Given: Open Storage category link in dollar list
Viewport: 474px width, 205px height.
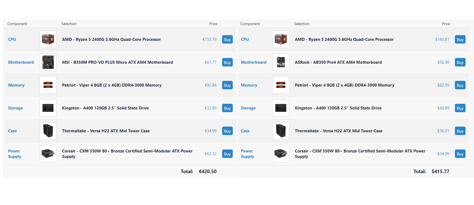Looking at the screenshot, I should tap(248, 108).
